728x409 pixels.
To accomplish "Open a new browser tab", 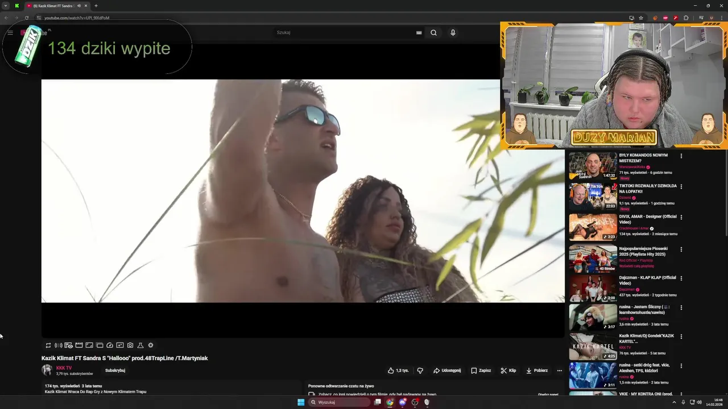I will click(x=96, y=6).
